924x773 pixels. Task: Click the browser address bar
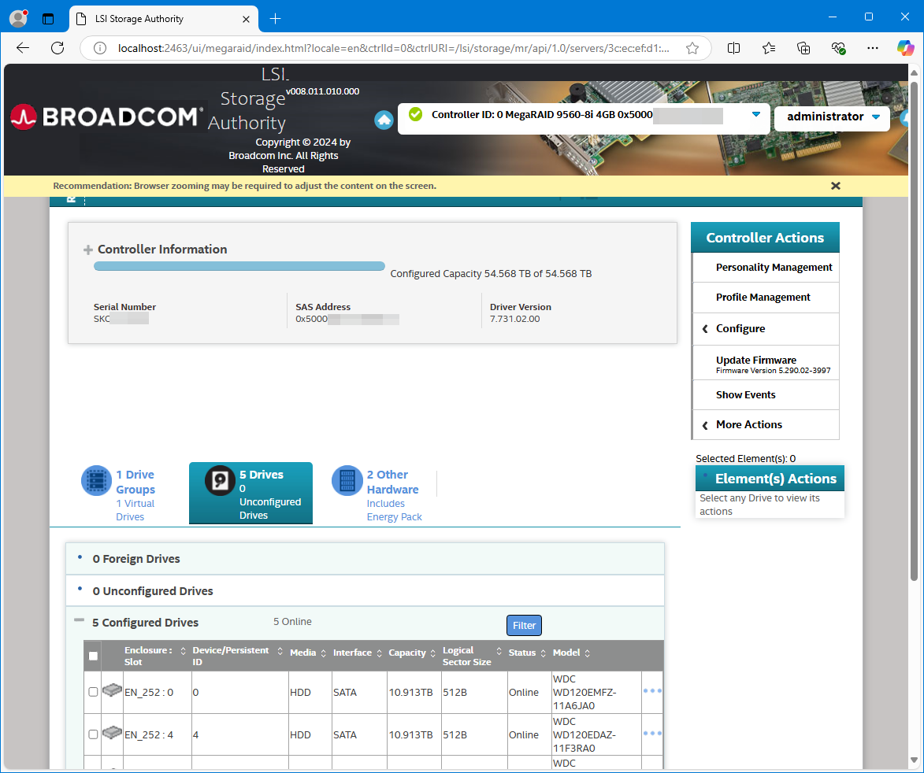(x=394, y=48)
